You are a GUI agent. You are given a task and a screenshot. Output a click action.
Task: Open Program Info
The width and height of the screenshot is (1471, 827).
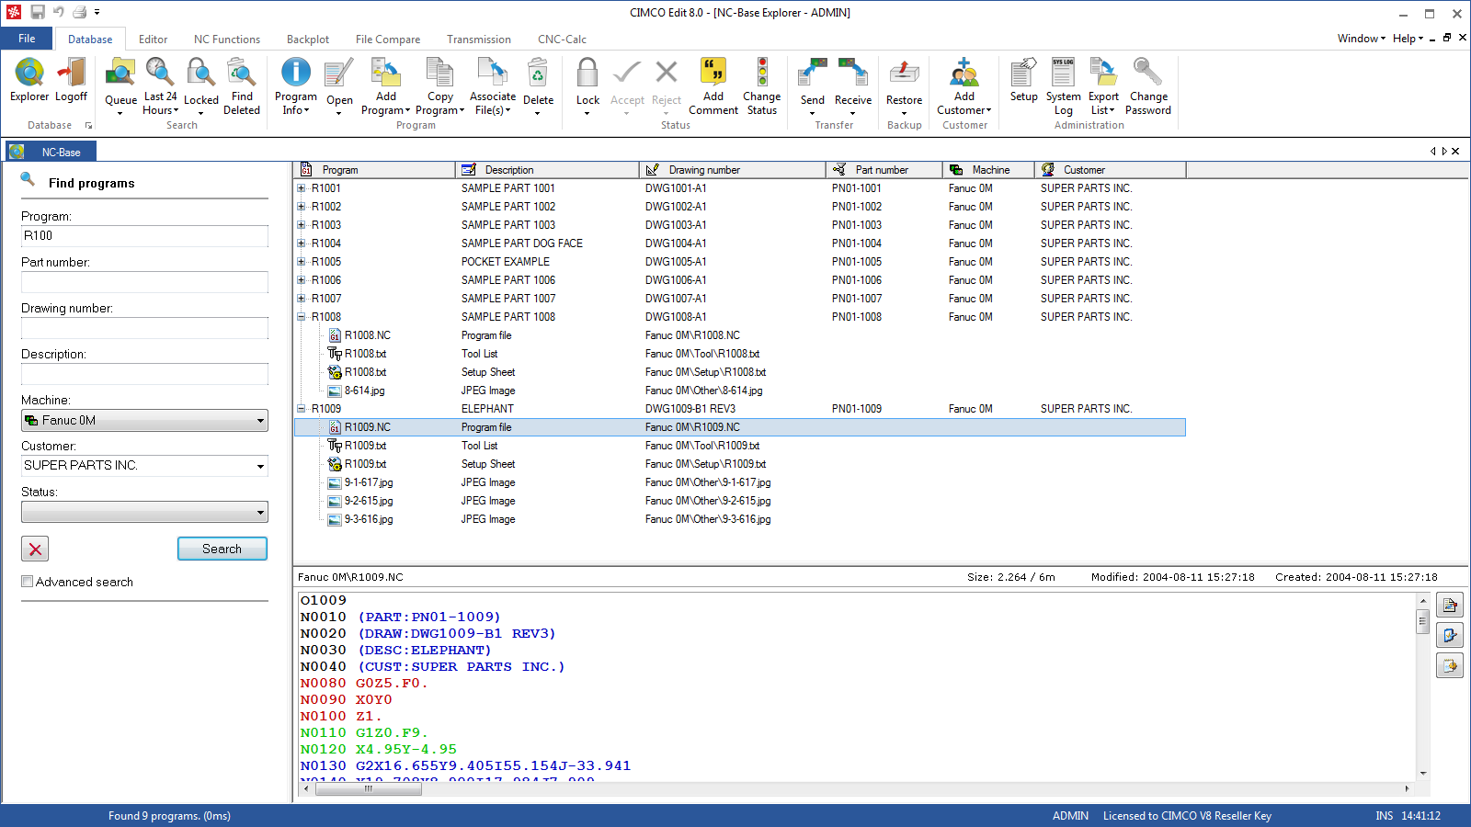coord(296,86)
